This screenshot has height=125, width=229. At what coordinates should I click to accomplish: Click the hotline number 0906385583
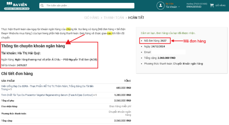tap(194, 7)
